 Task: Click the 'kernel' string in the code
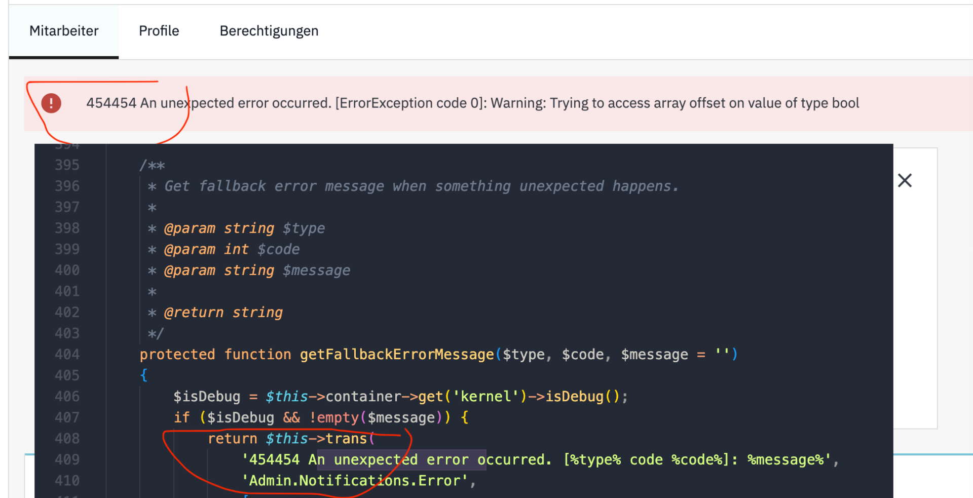click(x=485, y=396)
